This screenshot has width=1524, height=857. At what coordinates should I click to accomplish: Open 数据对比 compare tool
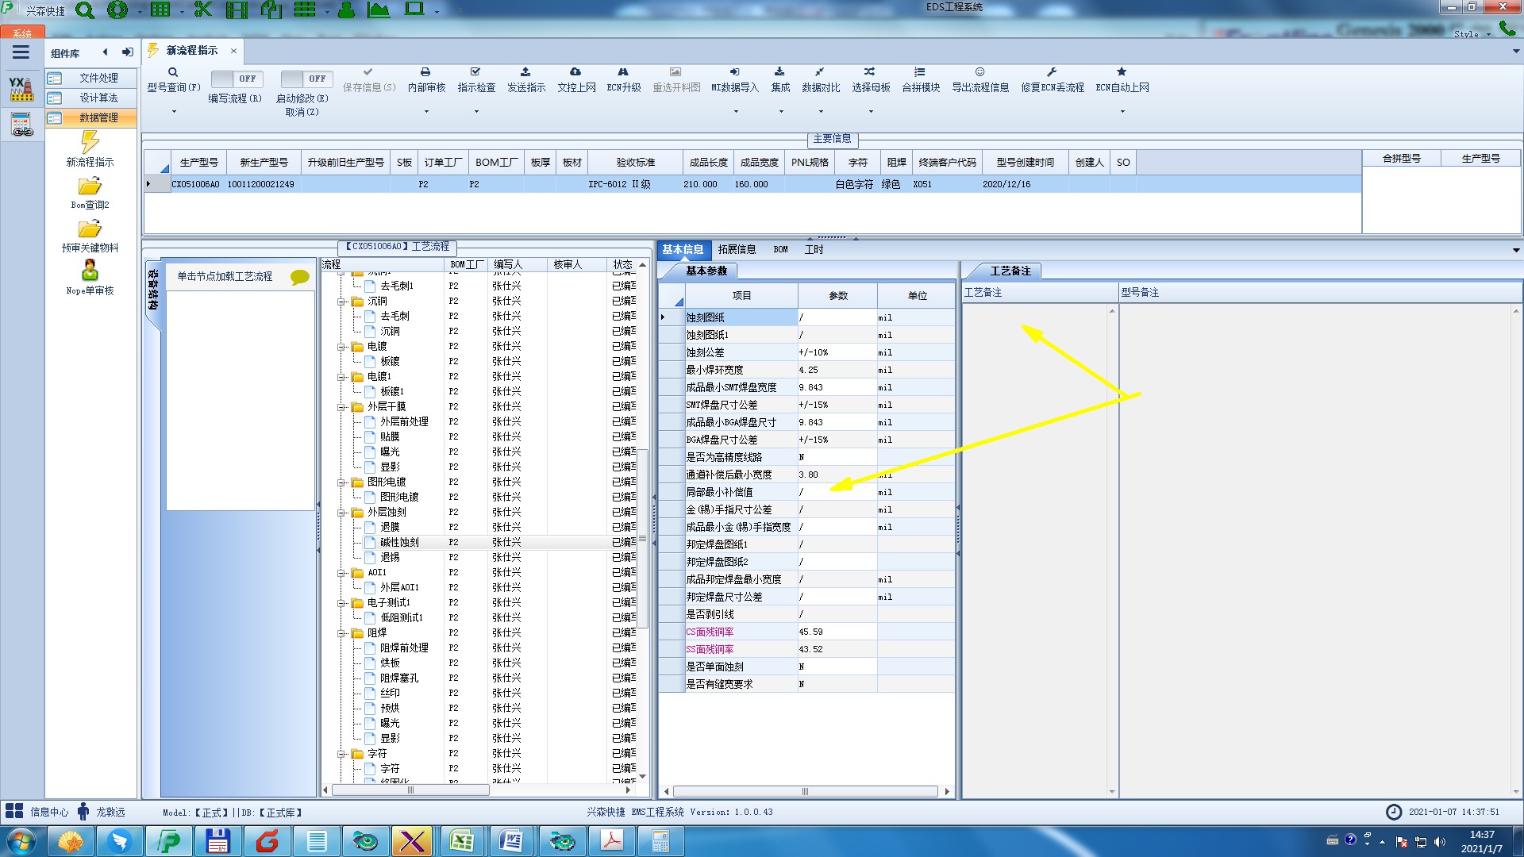820,72
